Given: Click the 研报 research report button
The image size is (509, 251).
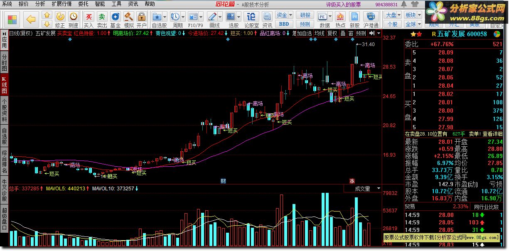Looking at the screenshot, I should click(x=305, y=15).
